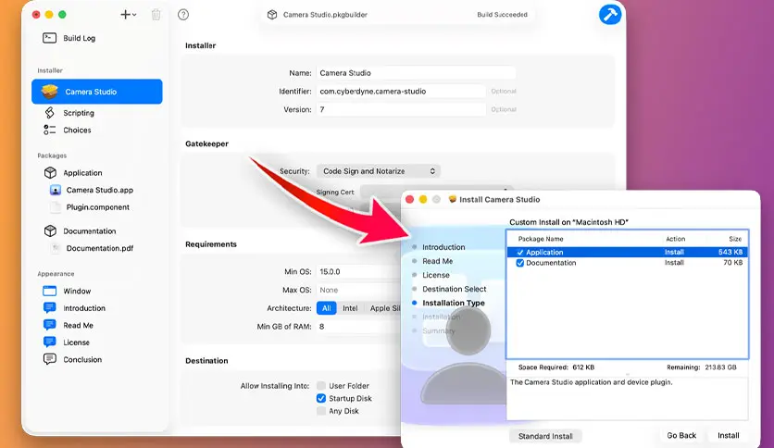Toggle User Folder checkbox
This screenshot has height=448, width=774.
(x=321, y=385)
